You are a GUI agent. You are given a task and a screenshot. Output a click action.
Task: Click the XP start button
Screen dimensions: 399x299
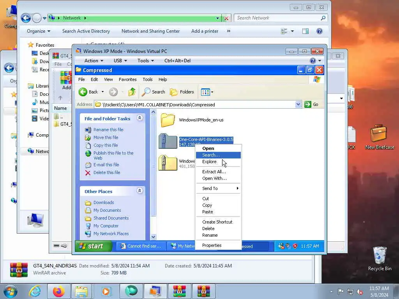(94, 246)
